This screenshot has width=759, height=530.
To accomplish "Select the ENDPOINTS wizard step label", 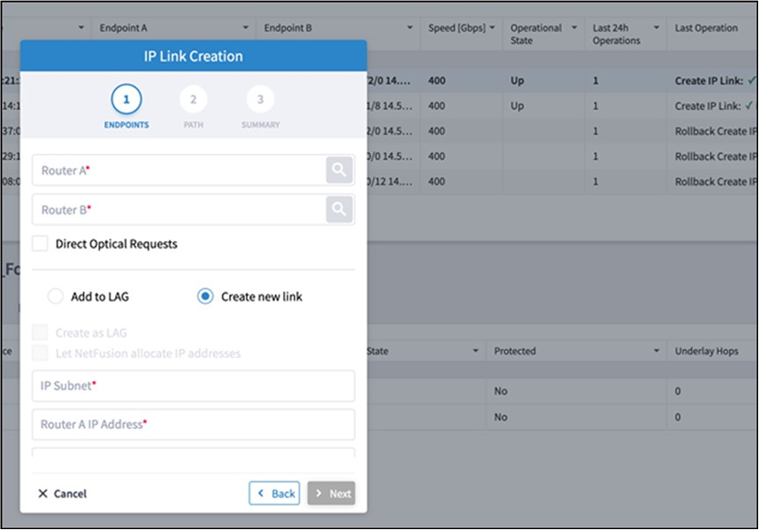I will [126, 124].
